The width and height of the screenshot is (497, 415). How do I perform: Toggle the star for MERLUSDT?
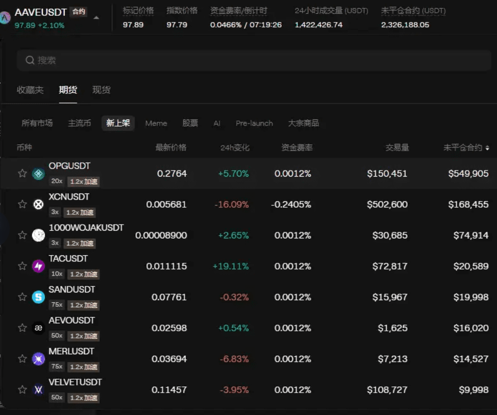(22, 358)
